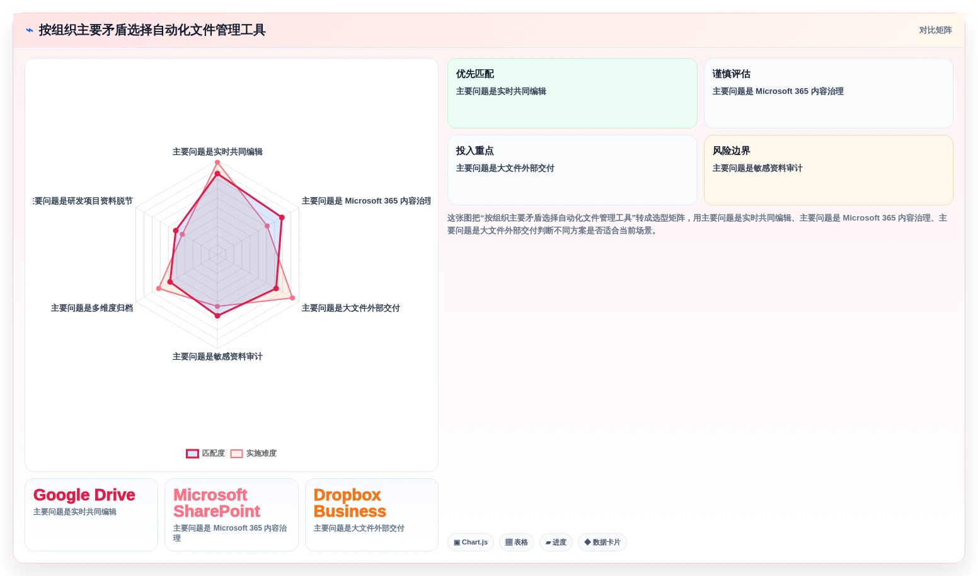Image resolution: width=978 pixels, height=576 pixels.
Task: Click the 表格 tag chip
Action: [517, 543]
